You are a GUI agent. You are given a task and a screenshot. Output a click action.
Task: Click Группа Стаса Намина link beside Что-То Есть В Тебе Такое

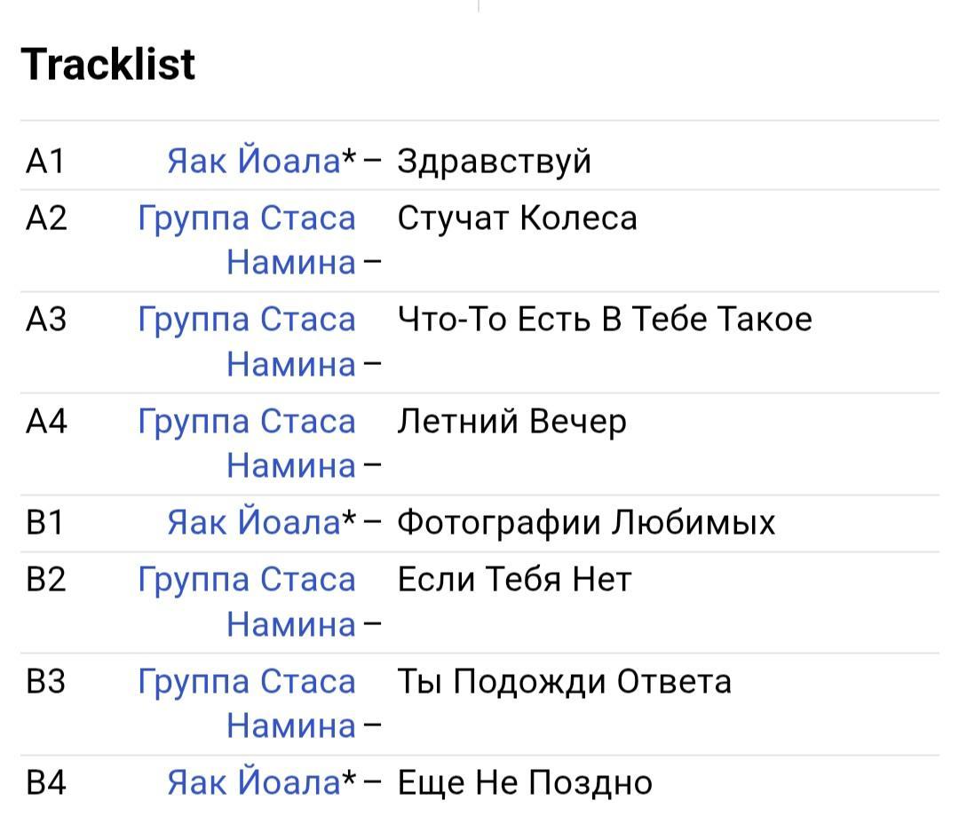coord(247,320)
